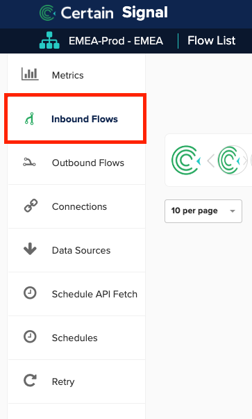Click the Schedule API Fetch clock icon
This screenshot has width=252, height=419.
click(x=30, y=293)
